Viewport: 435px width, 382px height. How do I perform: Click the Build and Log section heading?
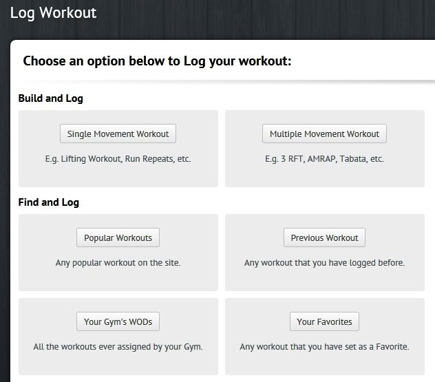50,98
